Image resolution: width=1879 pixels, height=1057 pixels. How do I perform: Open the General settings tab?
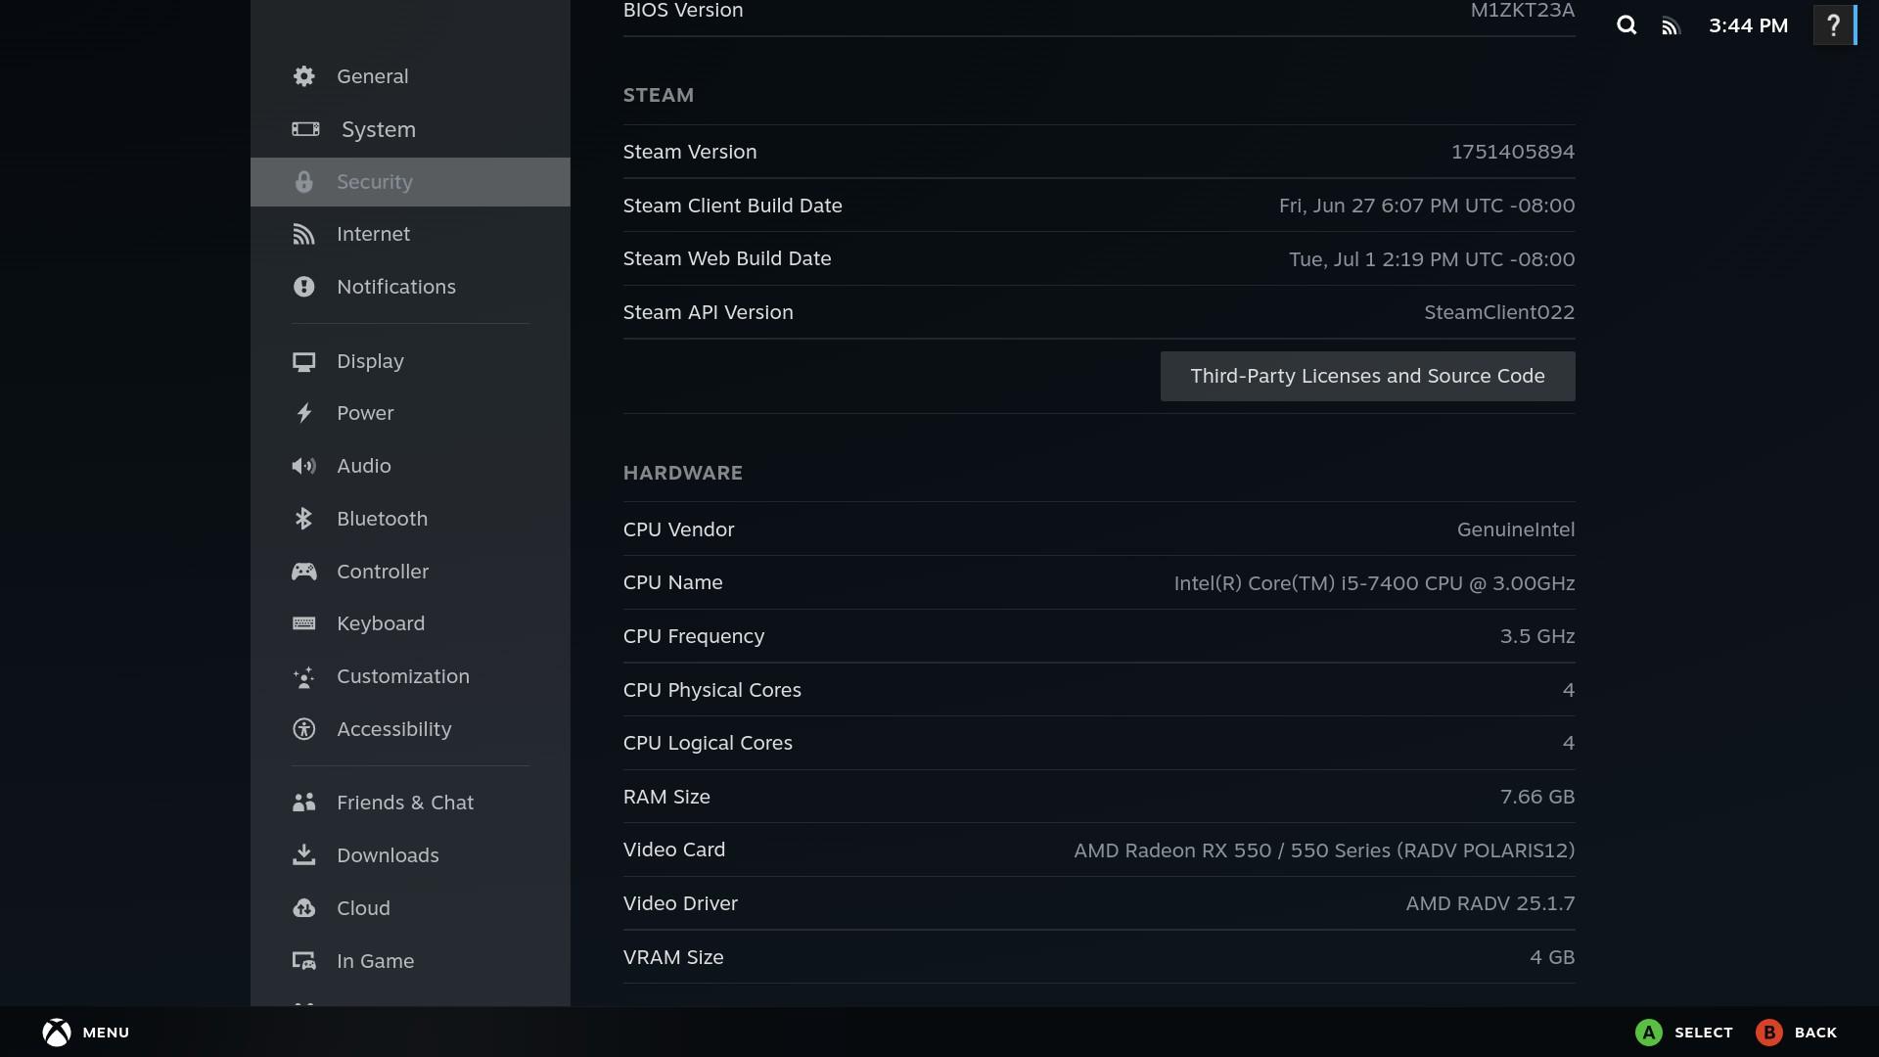(410, 76)
